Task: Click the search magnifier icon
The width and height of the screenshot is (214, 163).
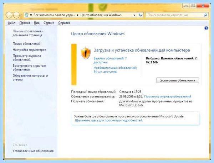Action: point(205,15)
